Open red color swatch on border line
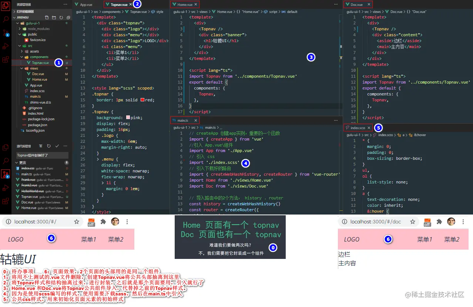 (142, 100)
